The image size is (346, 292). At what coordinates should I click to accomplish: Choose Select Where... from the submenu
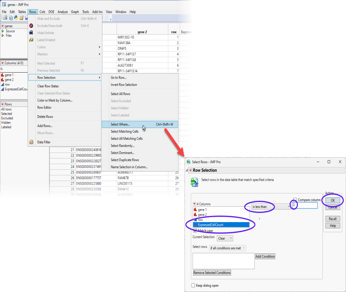point(140,124)
